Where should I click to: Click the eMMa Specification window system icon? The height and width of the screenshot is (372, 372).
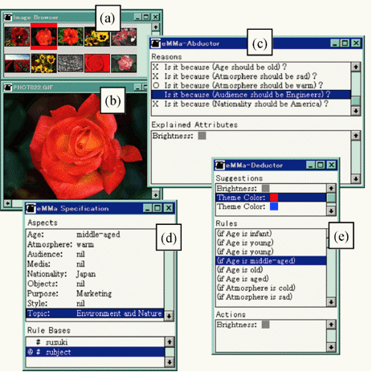pos(31,208)
